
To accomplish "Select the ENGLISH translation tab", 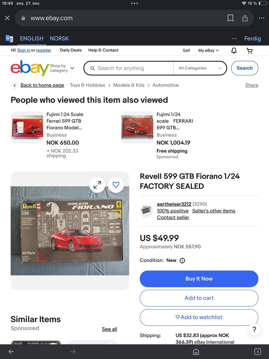I will click(32, 38).
